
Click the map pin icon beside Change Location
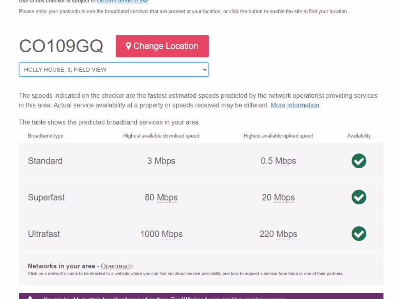[x=129, y=46]
